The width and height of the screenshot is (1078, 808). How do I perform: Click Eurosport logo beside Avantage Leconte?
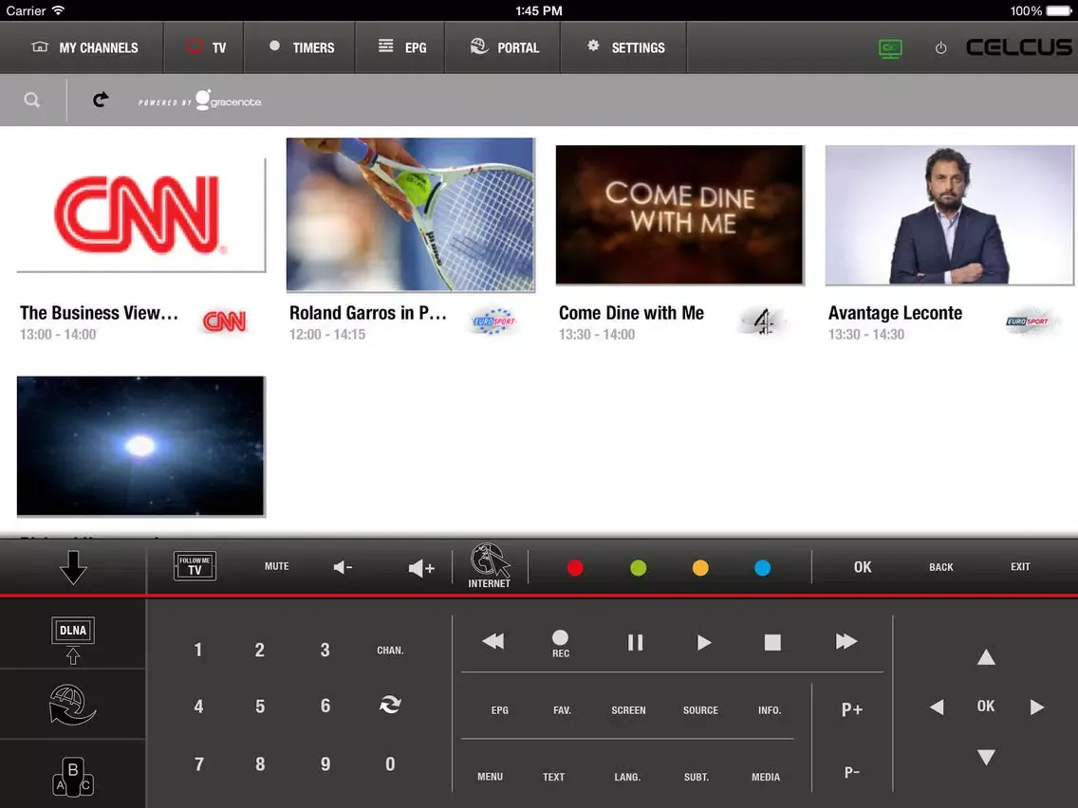1028,321
